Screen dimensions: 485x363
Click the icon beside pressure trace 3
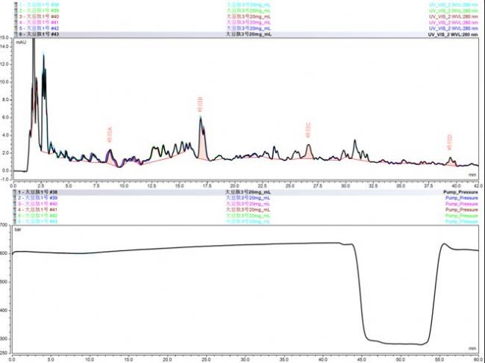point(16,204)
